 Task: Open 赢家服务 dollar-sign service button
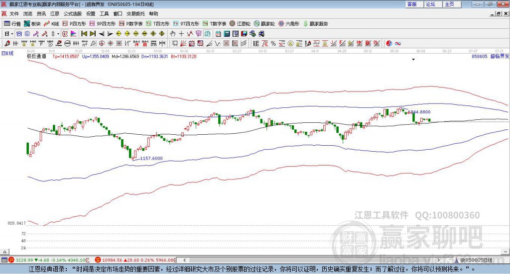(x=315, y=24)
